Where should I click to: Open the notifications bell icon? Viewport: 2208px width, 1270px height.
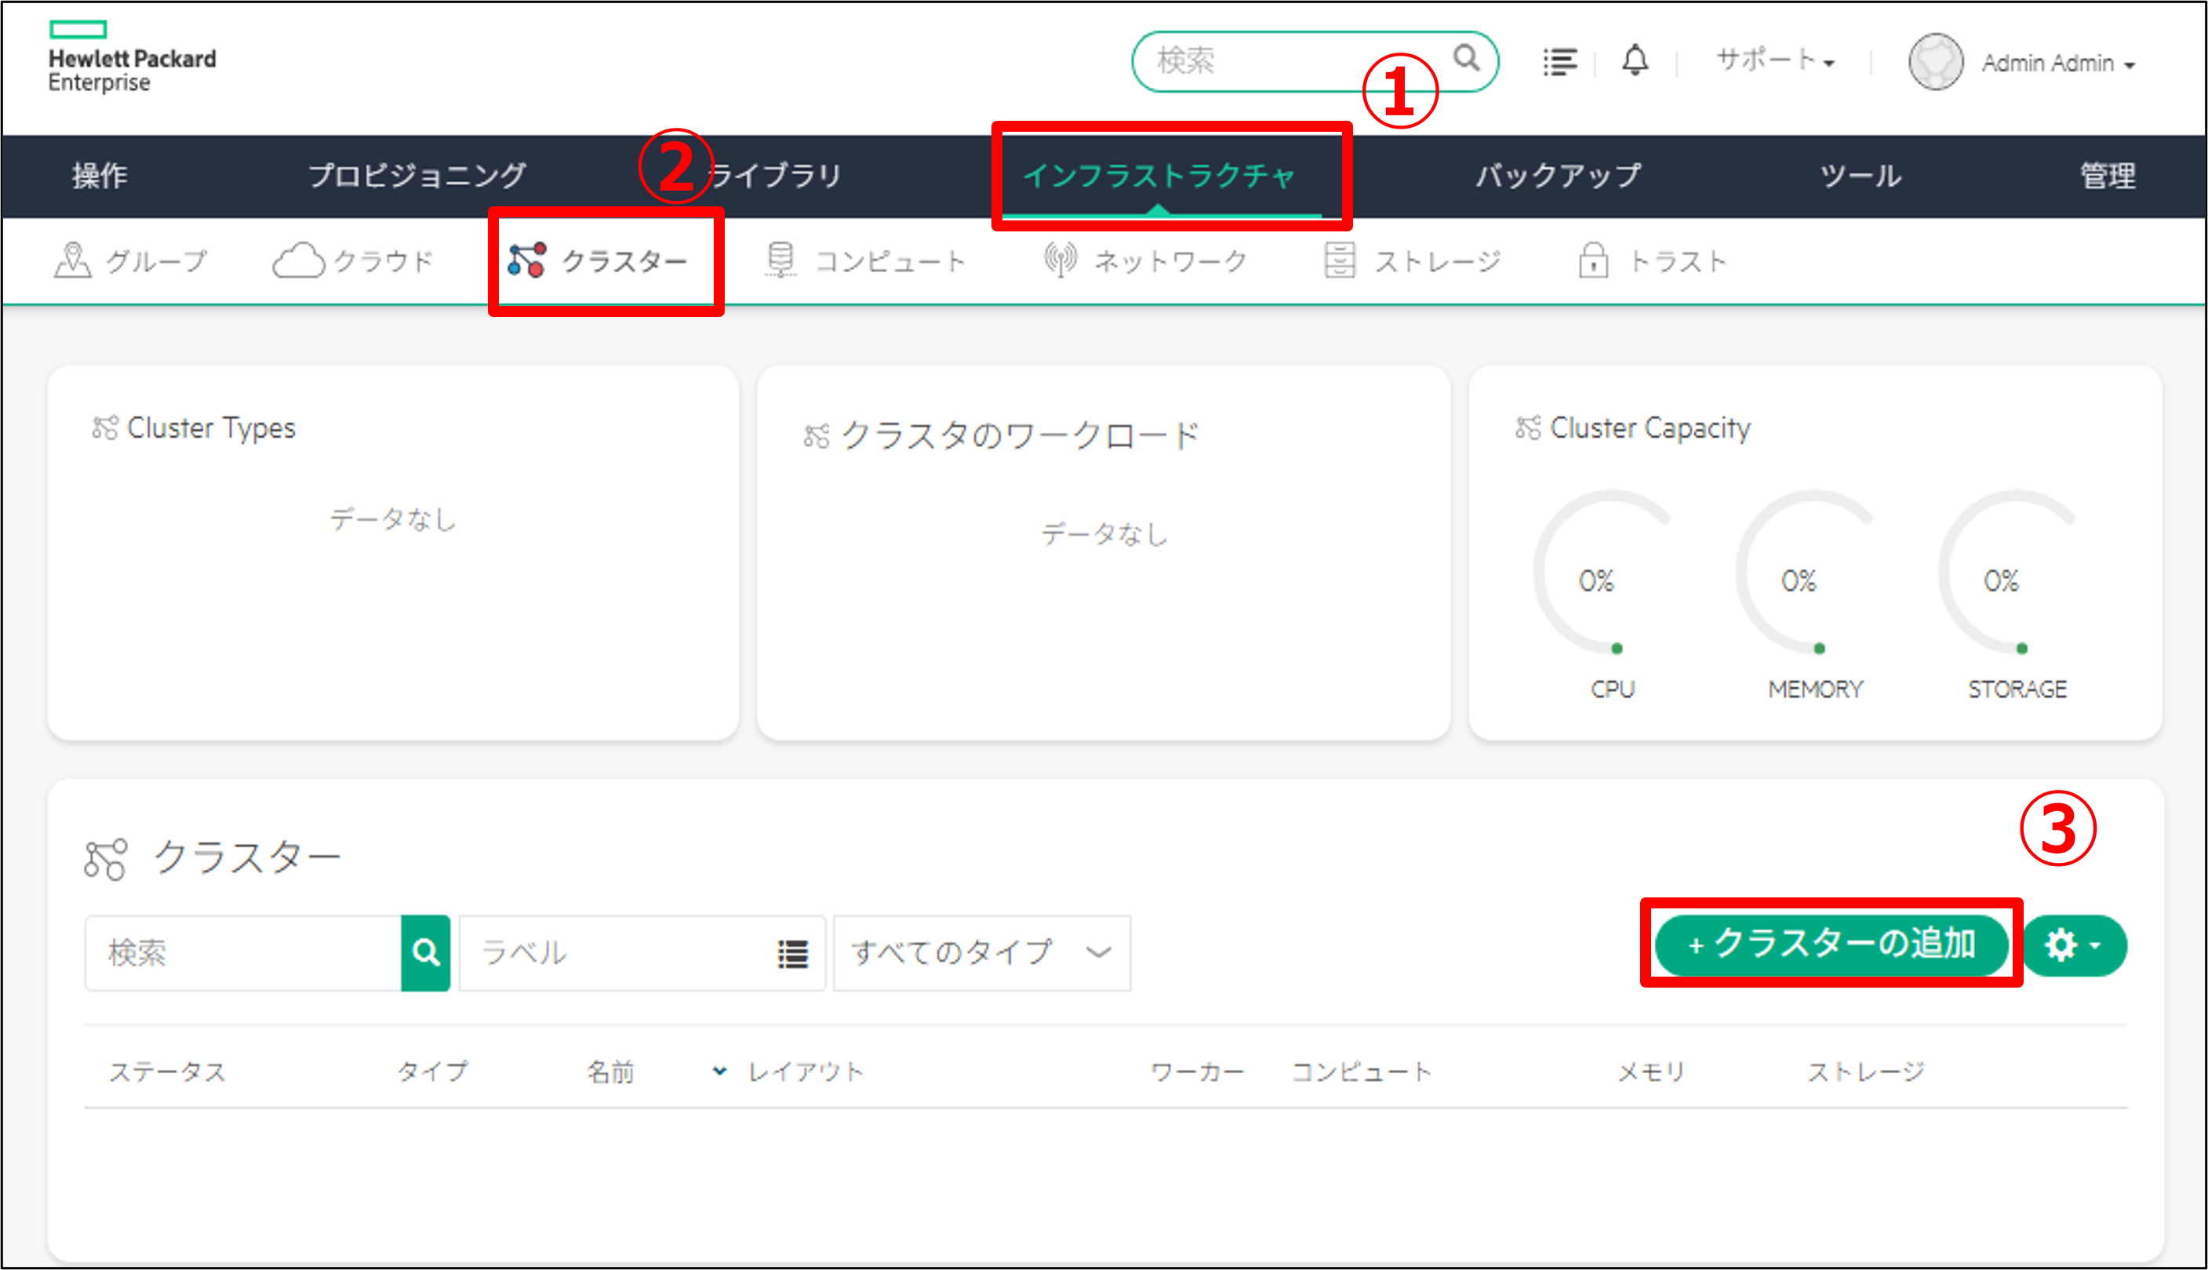click(x=1635, y=61)
